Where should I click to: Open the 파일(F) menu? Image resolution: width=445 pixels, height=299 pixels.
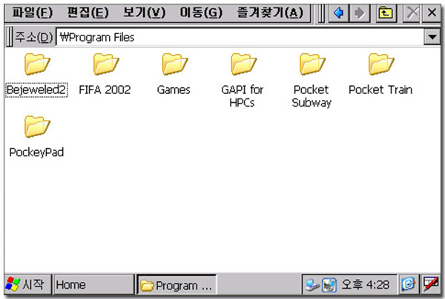pyautogui.click(x=33, y=13)
